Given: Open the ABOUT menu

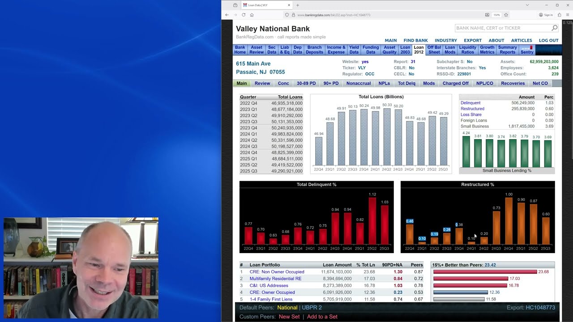Looking at the screenshot, I should click(x=496, y=40).
